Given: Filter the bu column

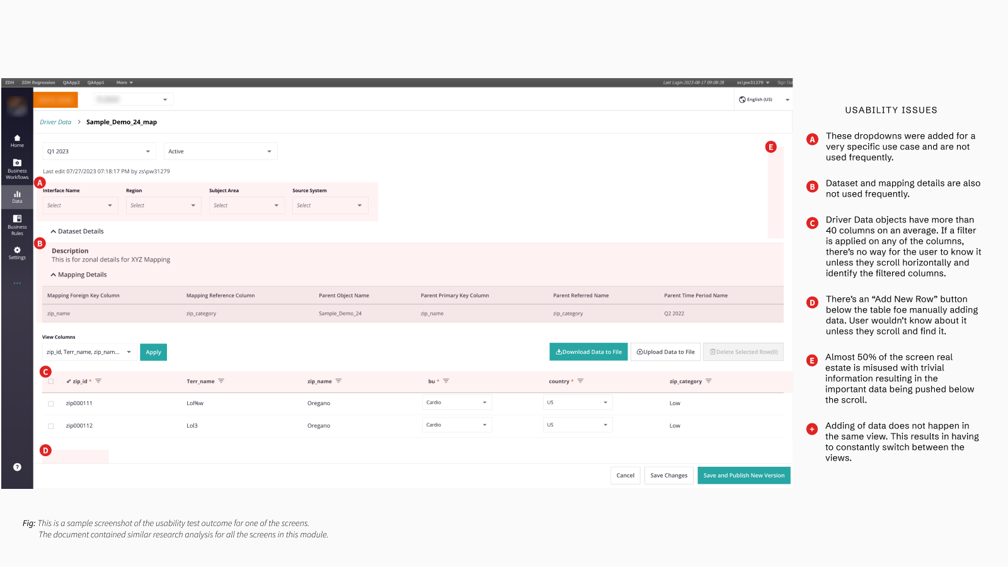Looking at the screenshot, I should (446, 381).
